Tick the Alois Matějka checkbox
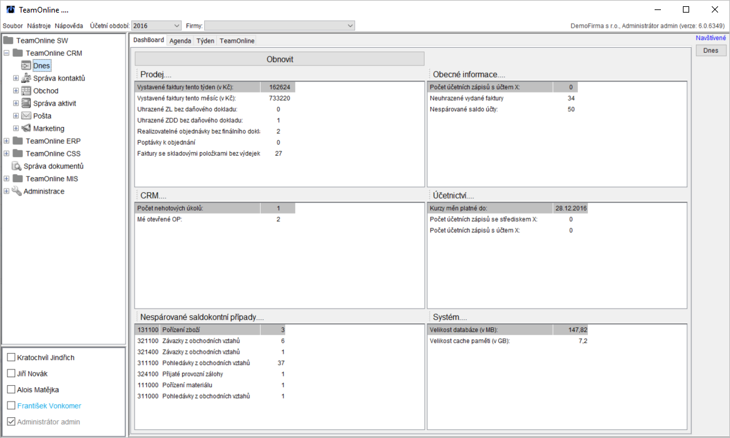Image resolution: width=730 pixels, height=438 pixels. (11, 390)
